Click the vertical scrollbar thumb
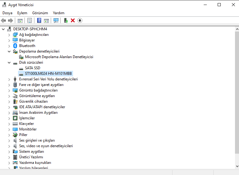Screen dimensions: 239x175 (237, 92)
